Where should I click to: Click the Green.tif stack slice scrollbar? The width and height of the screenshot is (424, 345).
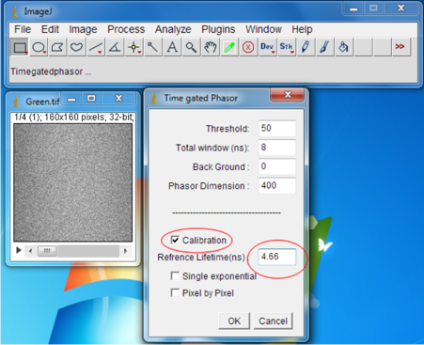click(78, 251)
